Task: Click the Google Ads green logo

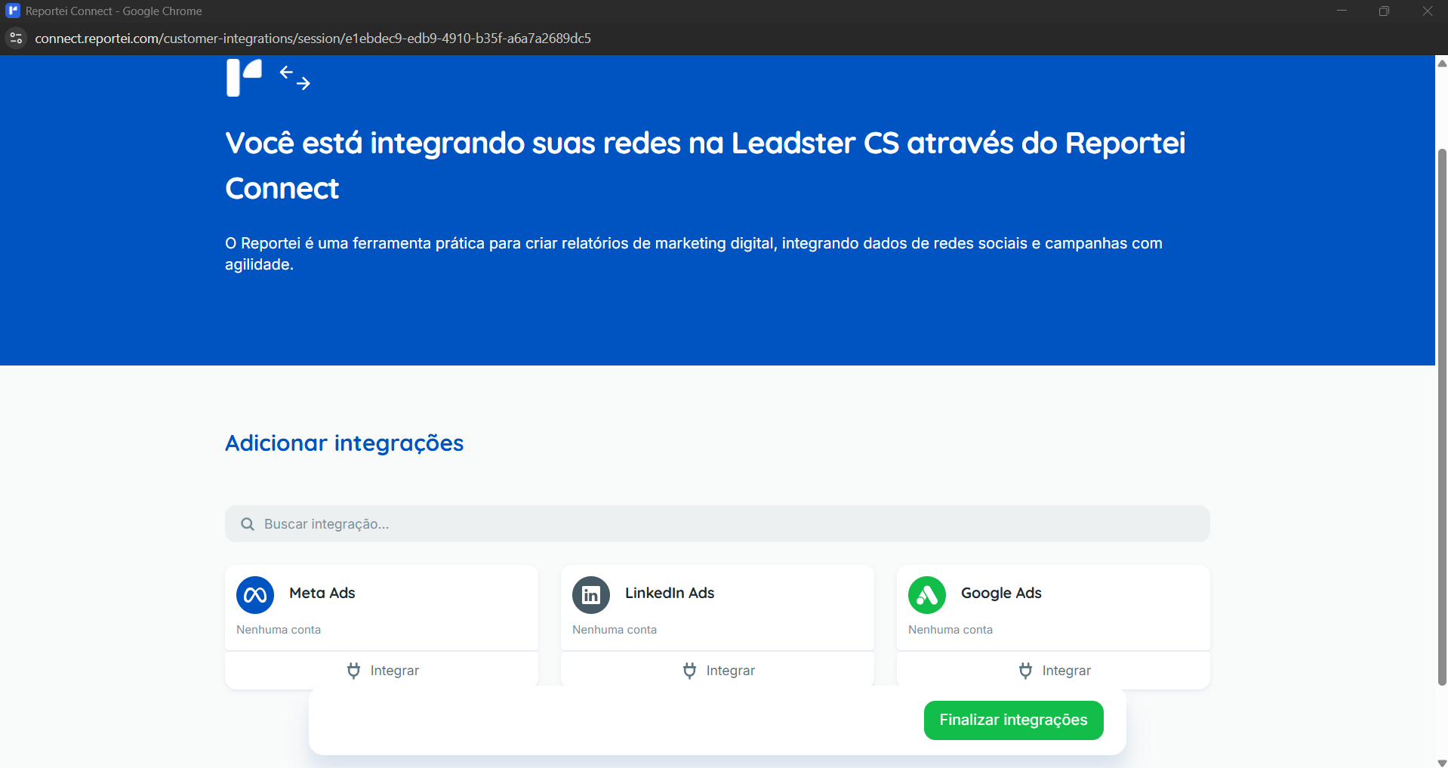Action: [x=927, y=595]
